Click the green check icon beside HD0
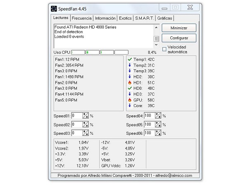Viewport: 248px width, 188px height. click(x=130, y=88)
